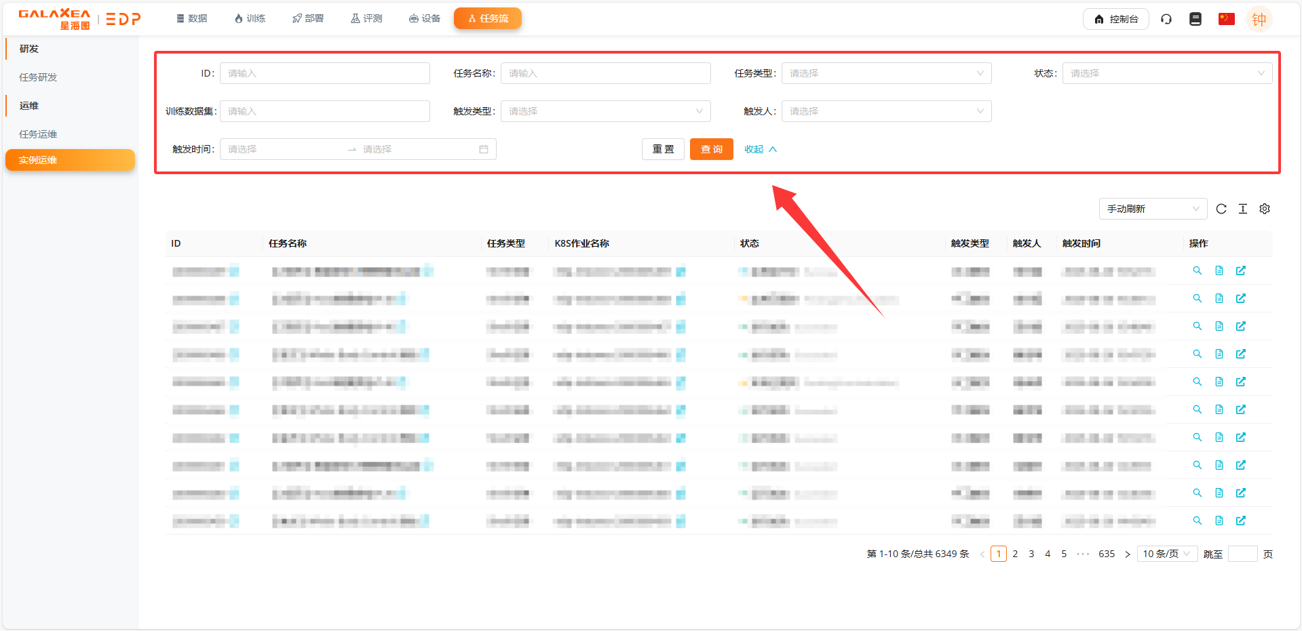Click the orange 查询 button

711,149
